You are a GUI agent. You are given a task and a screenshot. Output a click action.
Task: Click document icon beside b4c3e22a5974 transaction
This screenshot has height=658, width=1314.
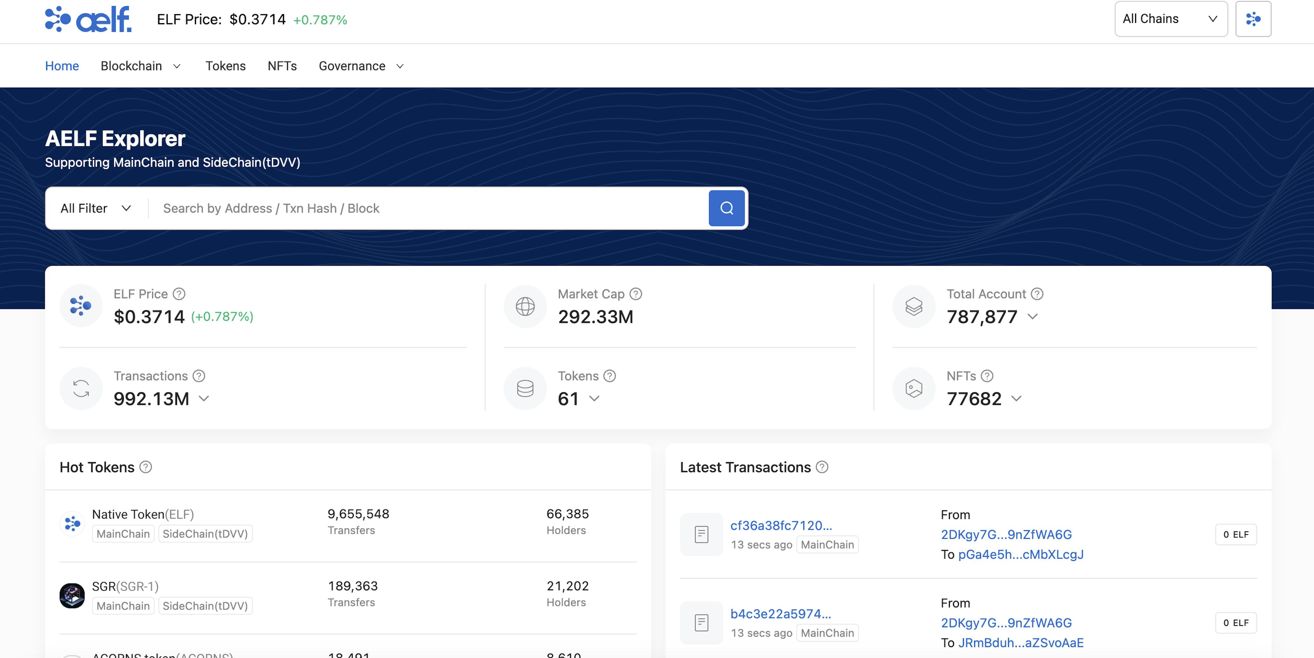point(701,623)
